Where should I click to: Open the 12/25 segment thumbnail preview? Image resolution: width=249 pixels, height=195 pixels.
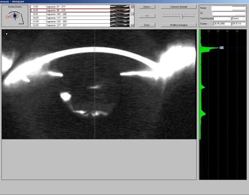tap(120, 25)
